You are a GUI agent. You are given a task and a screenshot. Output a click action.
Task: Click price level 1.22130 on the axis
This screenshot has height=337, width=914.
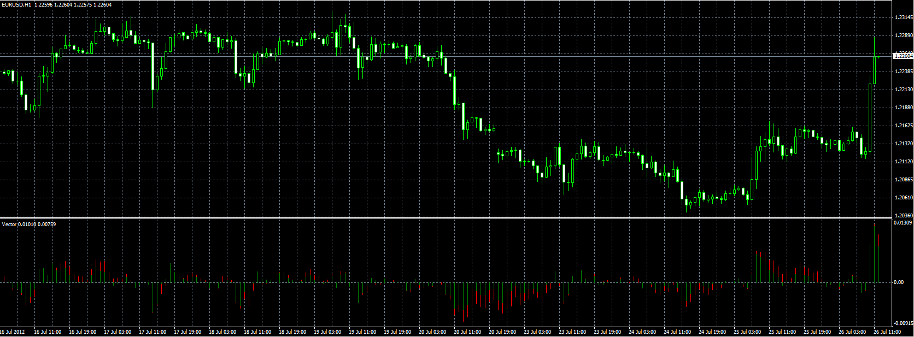click(903, 90)
